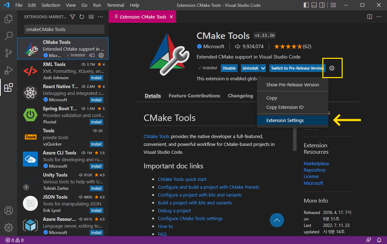Click the extension page Manage gear icon
Viewport: 387px width, 244px height.
(332, 68)
